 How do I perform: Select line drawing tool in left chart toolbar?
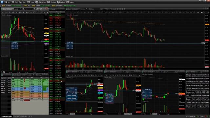[3, 12]
